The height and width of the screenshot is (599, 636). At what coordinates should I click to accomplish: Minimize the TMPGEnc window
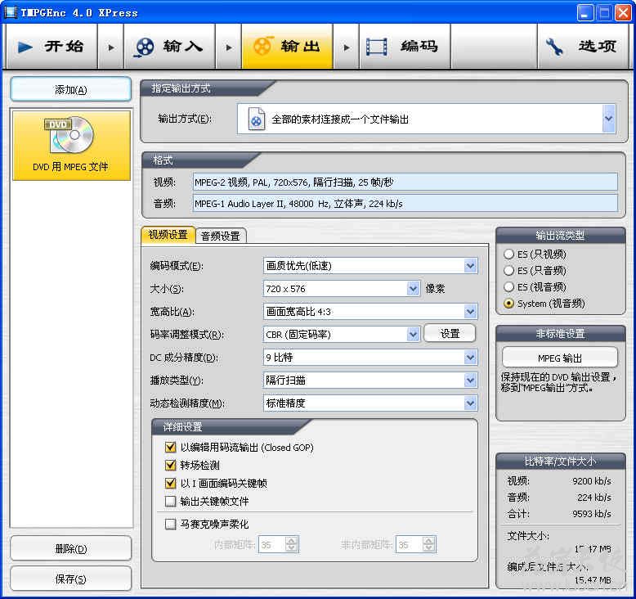click(584, 13)
